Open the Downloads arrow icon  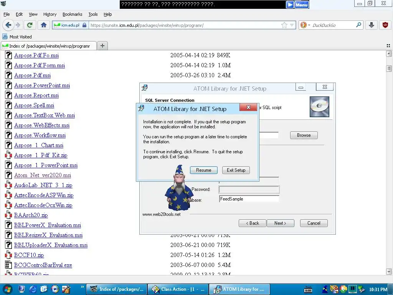[372, 25]
